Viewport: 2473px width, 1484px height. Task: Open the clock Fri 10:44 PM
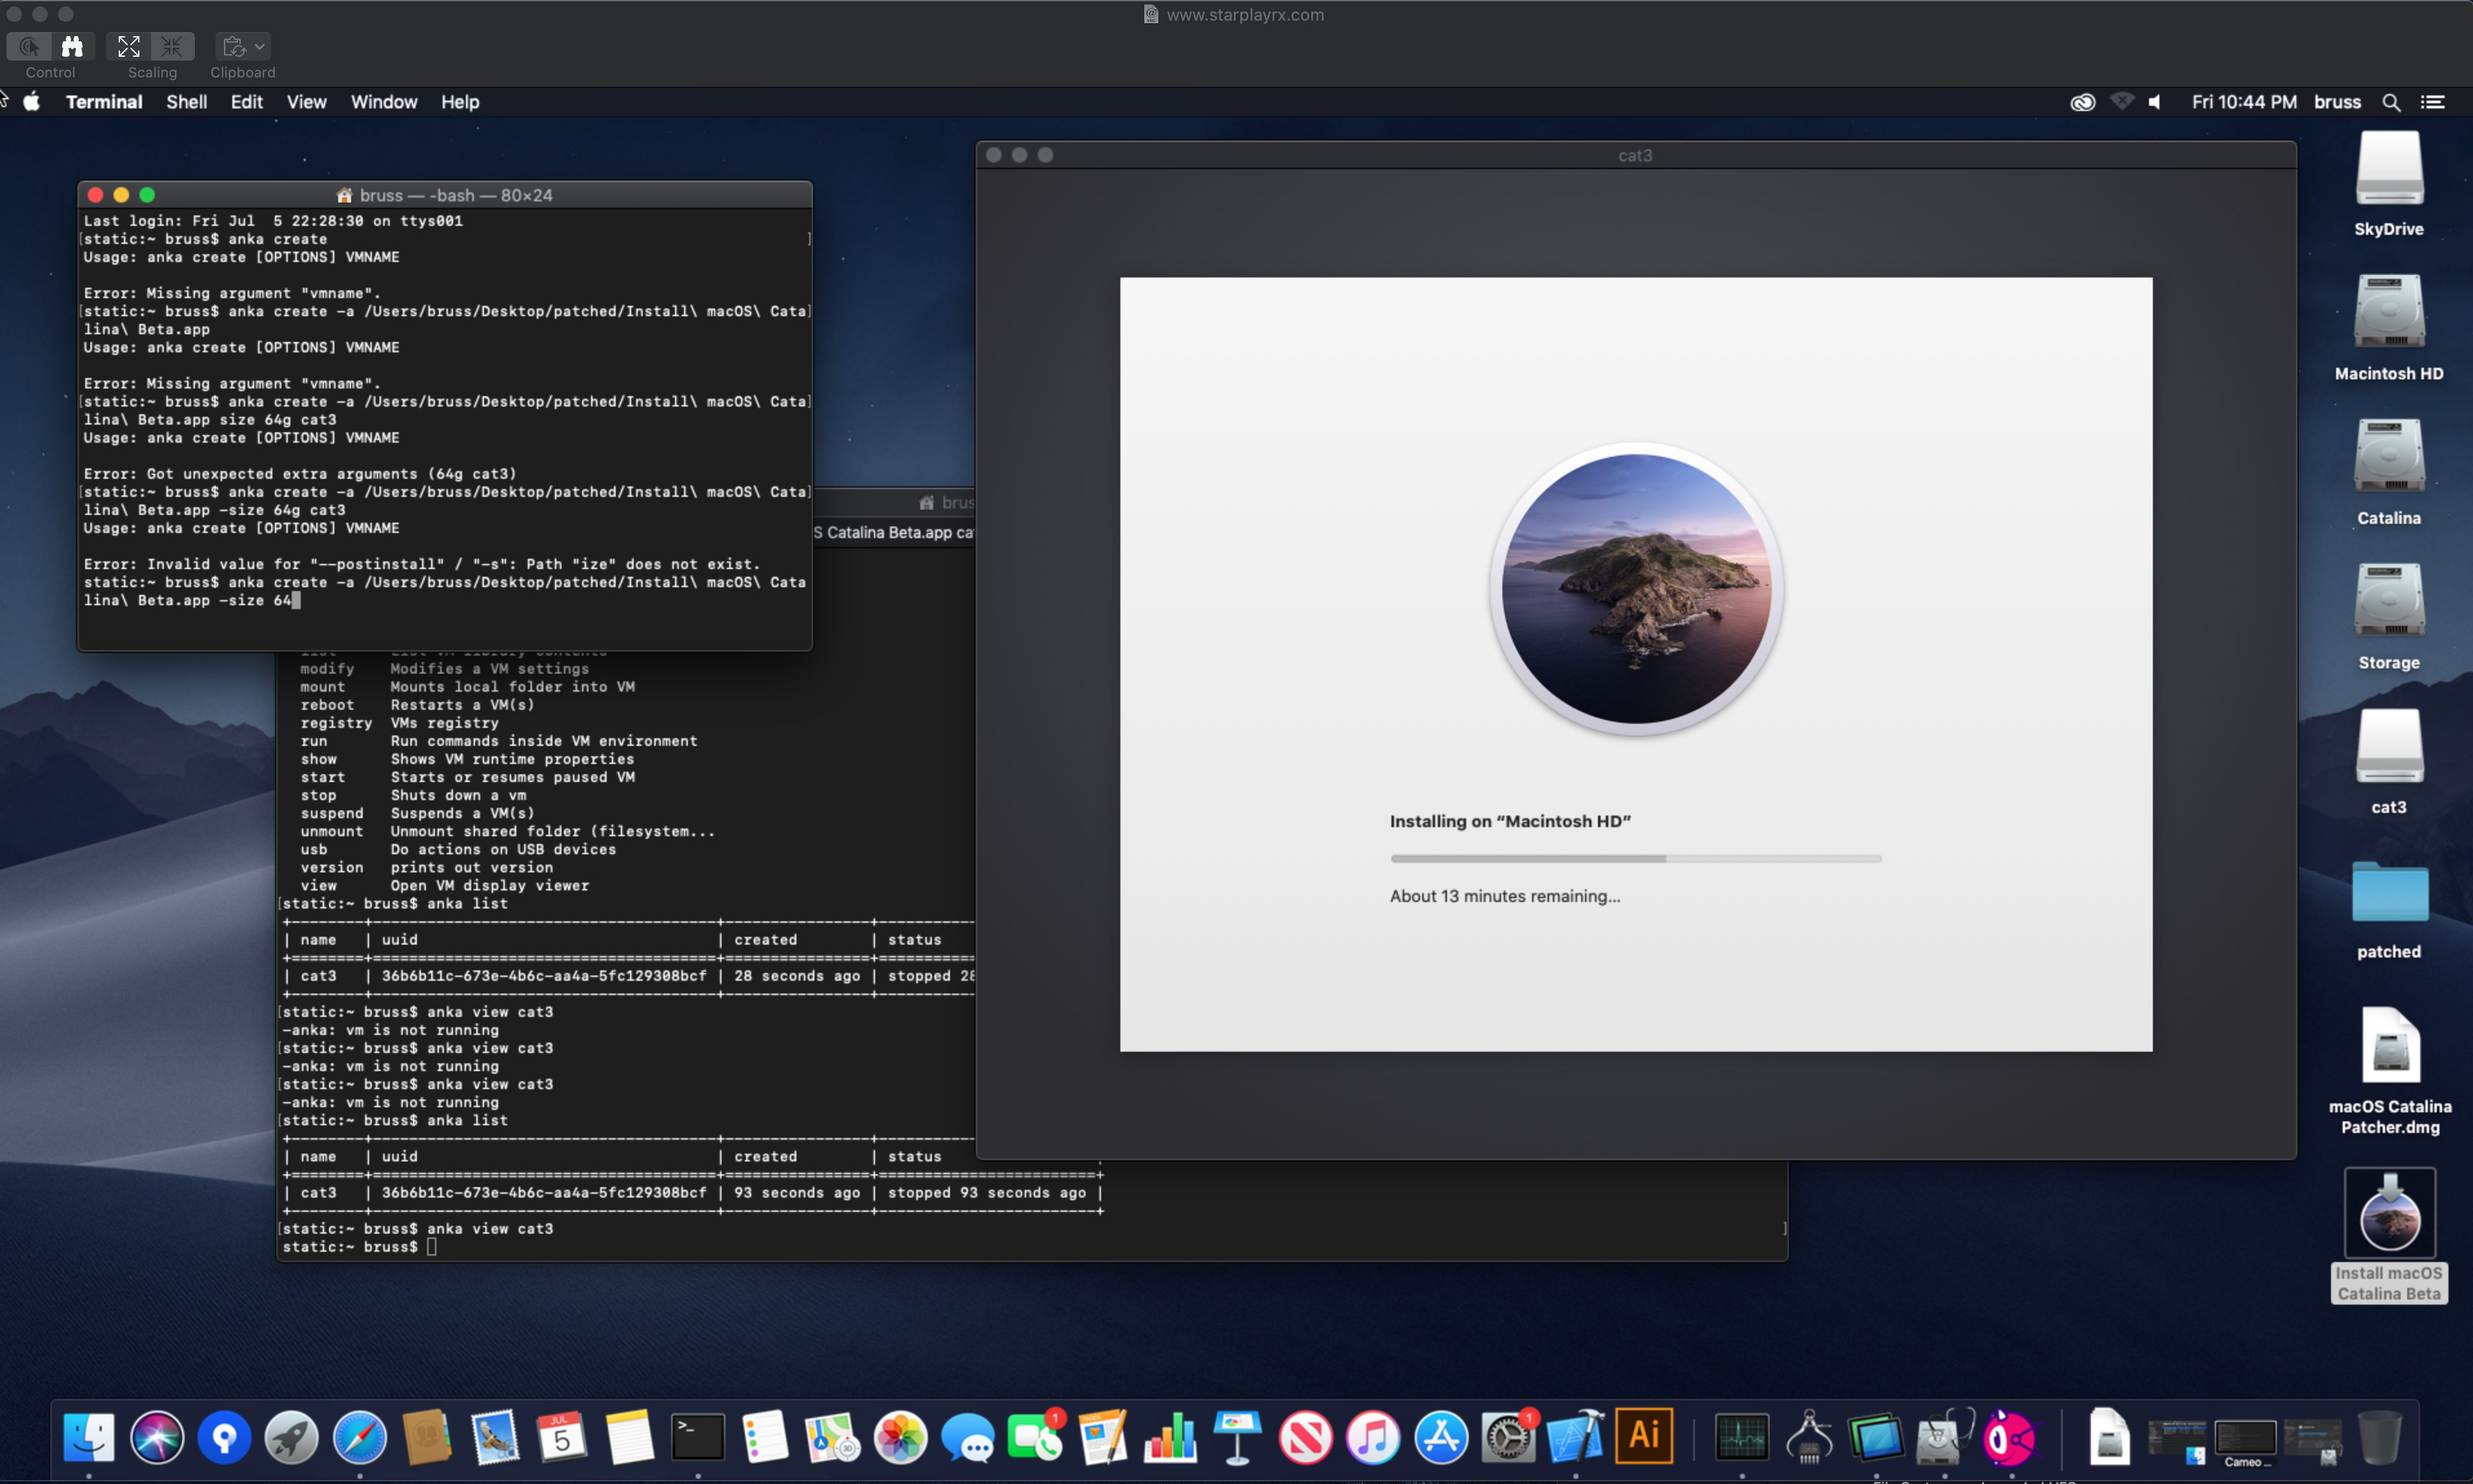pyautogui.click(x=2244, y=102)
